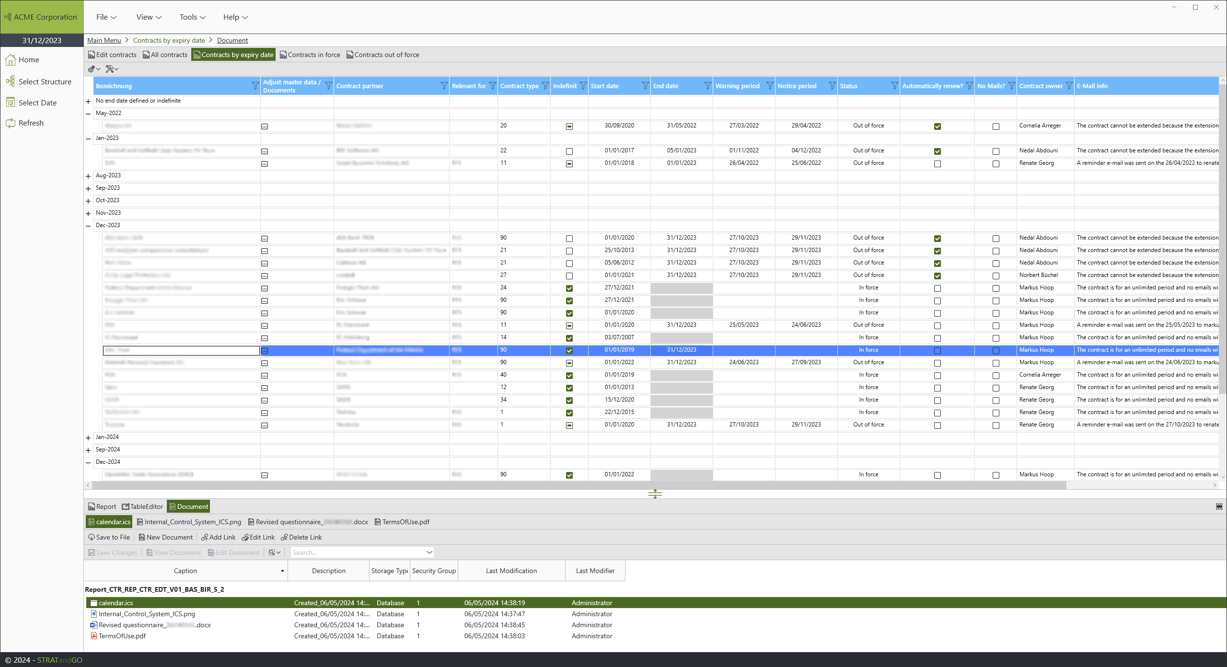Open the Tools menu
The height and width of the screenshot is (667, 1227).
pos(192,17)
